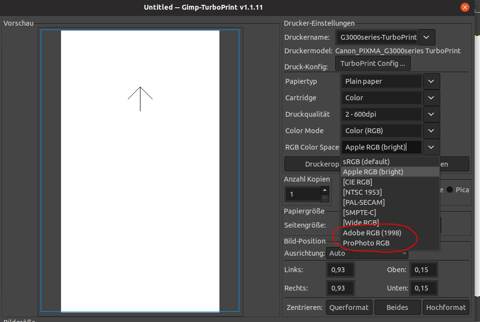Click the TurboPrint Config button
Image resolution: width=480 pixels, height=322 pixels.
pos(372,63)
